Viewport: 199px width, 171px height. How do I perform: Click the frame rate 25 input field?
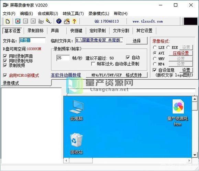(63, 58)
